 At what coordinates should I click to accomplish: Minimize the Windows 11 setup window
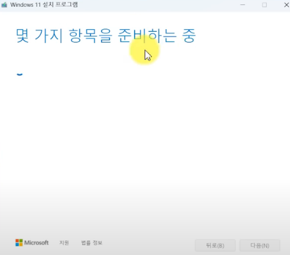point(242,5)
